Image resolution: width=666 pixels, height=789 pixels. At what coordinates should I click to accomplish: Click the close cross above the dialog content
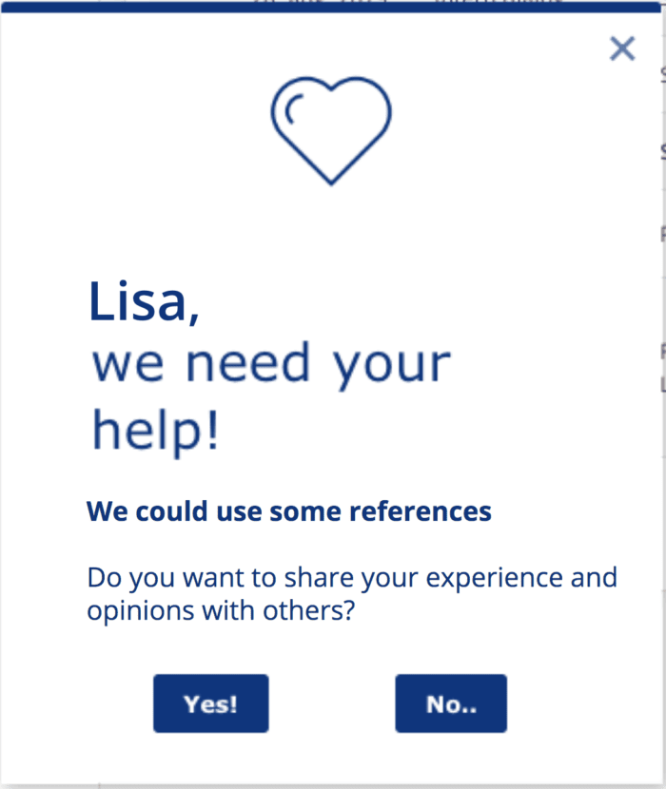pos(622,48)
